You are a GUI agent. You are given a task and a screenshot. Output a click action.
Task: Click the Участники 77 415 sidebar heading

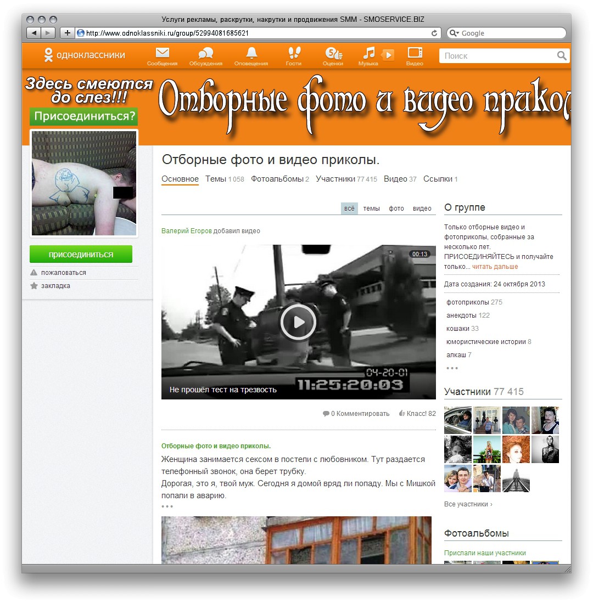pyautogui.click(x=484, y=392)
